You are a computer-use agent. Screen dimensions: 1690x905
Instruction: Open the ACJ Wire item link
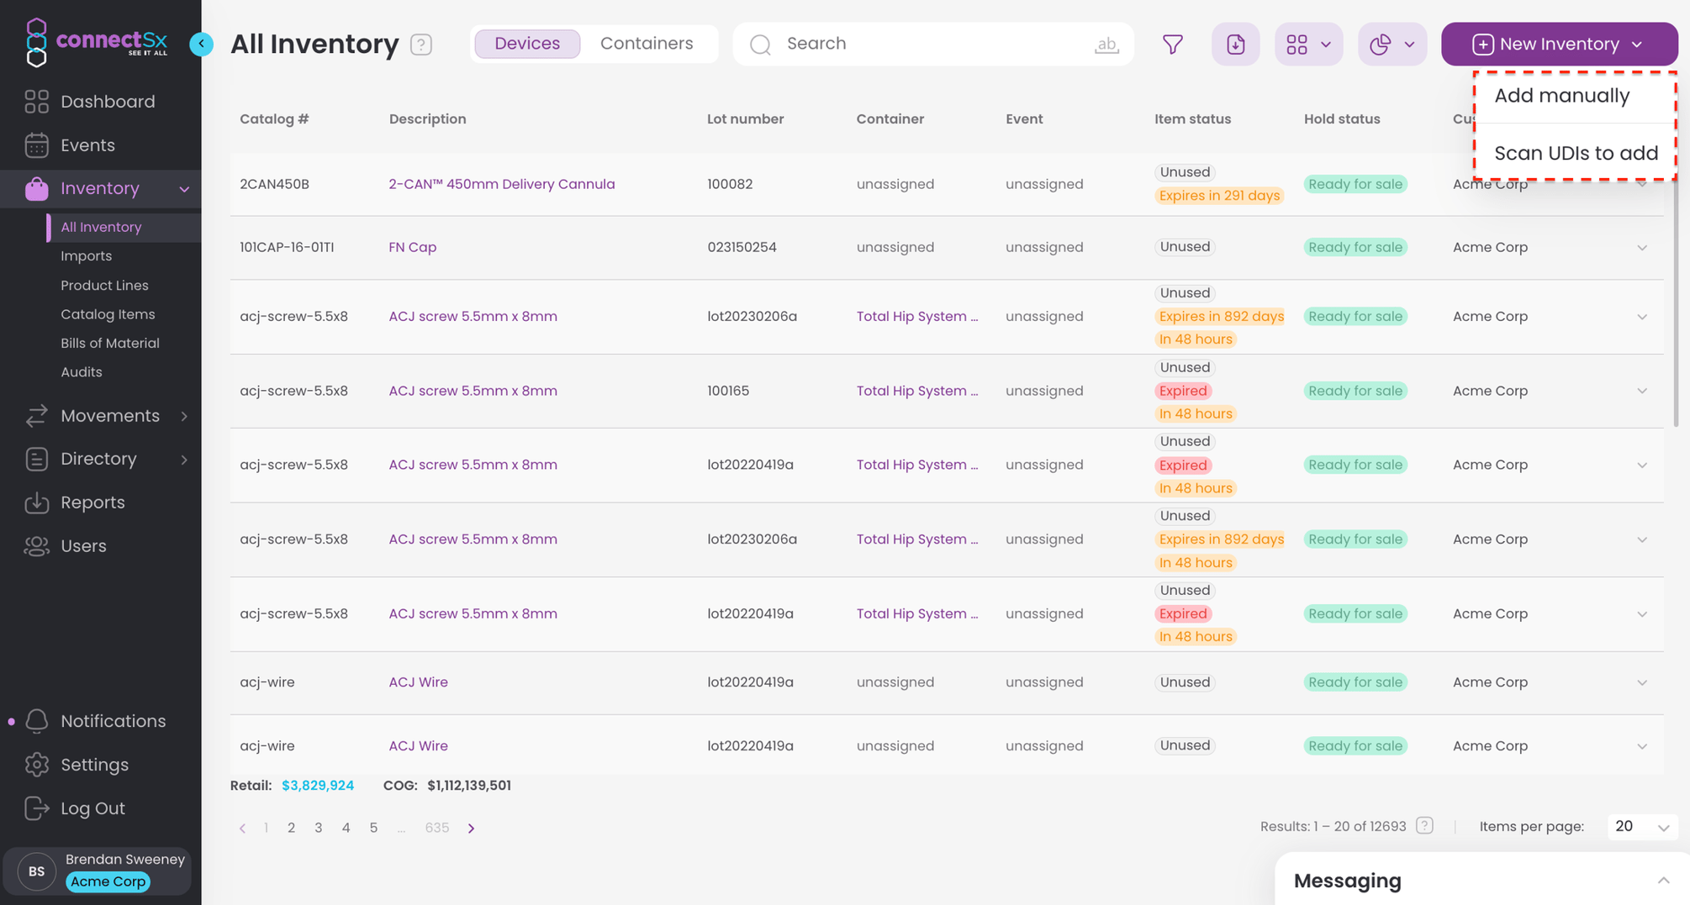[418, 681]
